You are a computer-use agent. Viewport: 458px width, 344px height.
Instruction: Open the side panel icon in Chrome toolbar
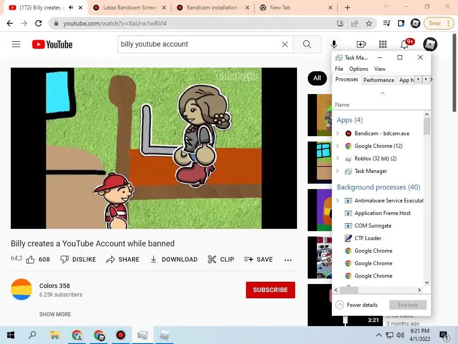(x=401, y=23)
